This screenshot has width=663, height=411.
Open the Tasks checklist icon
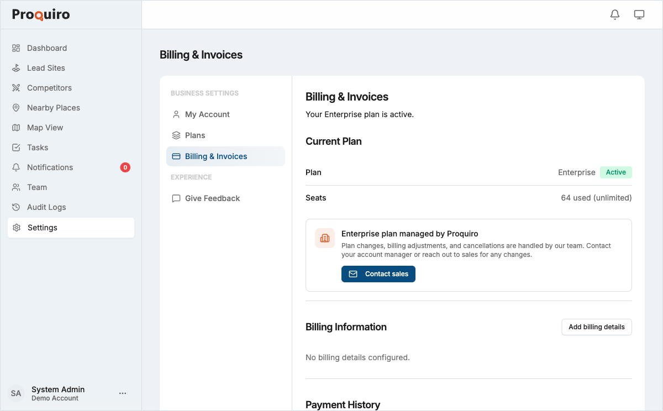coord(17,147)
